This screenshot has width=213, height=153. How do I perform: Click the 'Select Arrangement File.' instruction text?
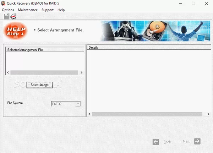pos(60,30)
